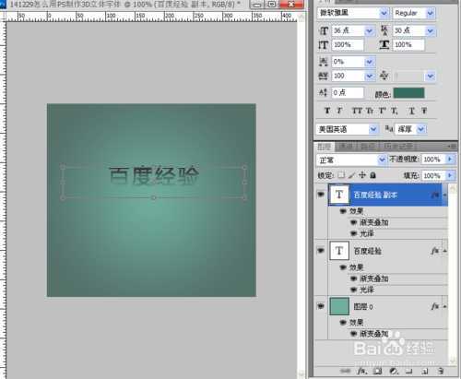The image size is (461, 379).
Task: Switch to the 图层 tab
Action: click(325, 147)
